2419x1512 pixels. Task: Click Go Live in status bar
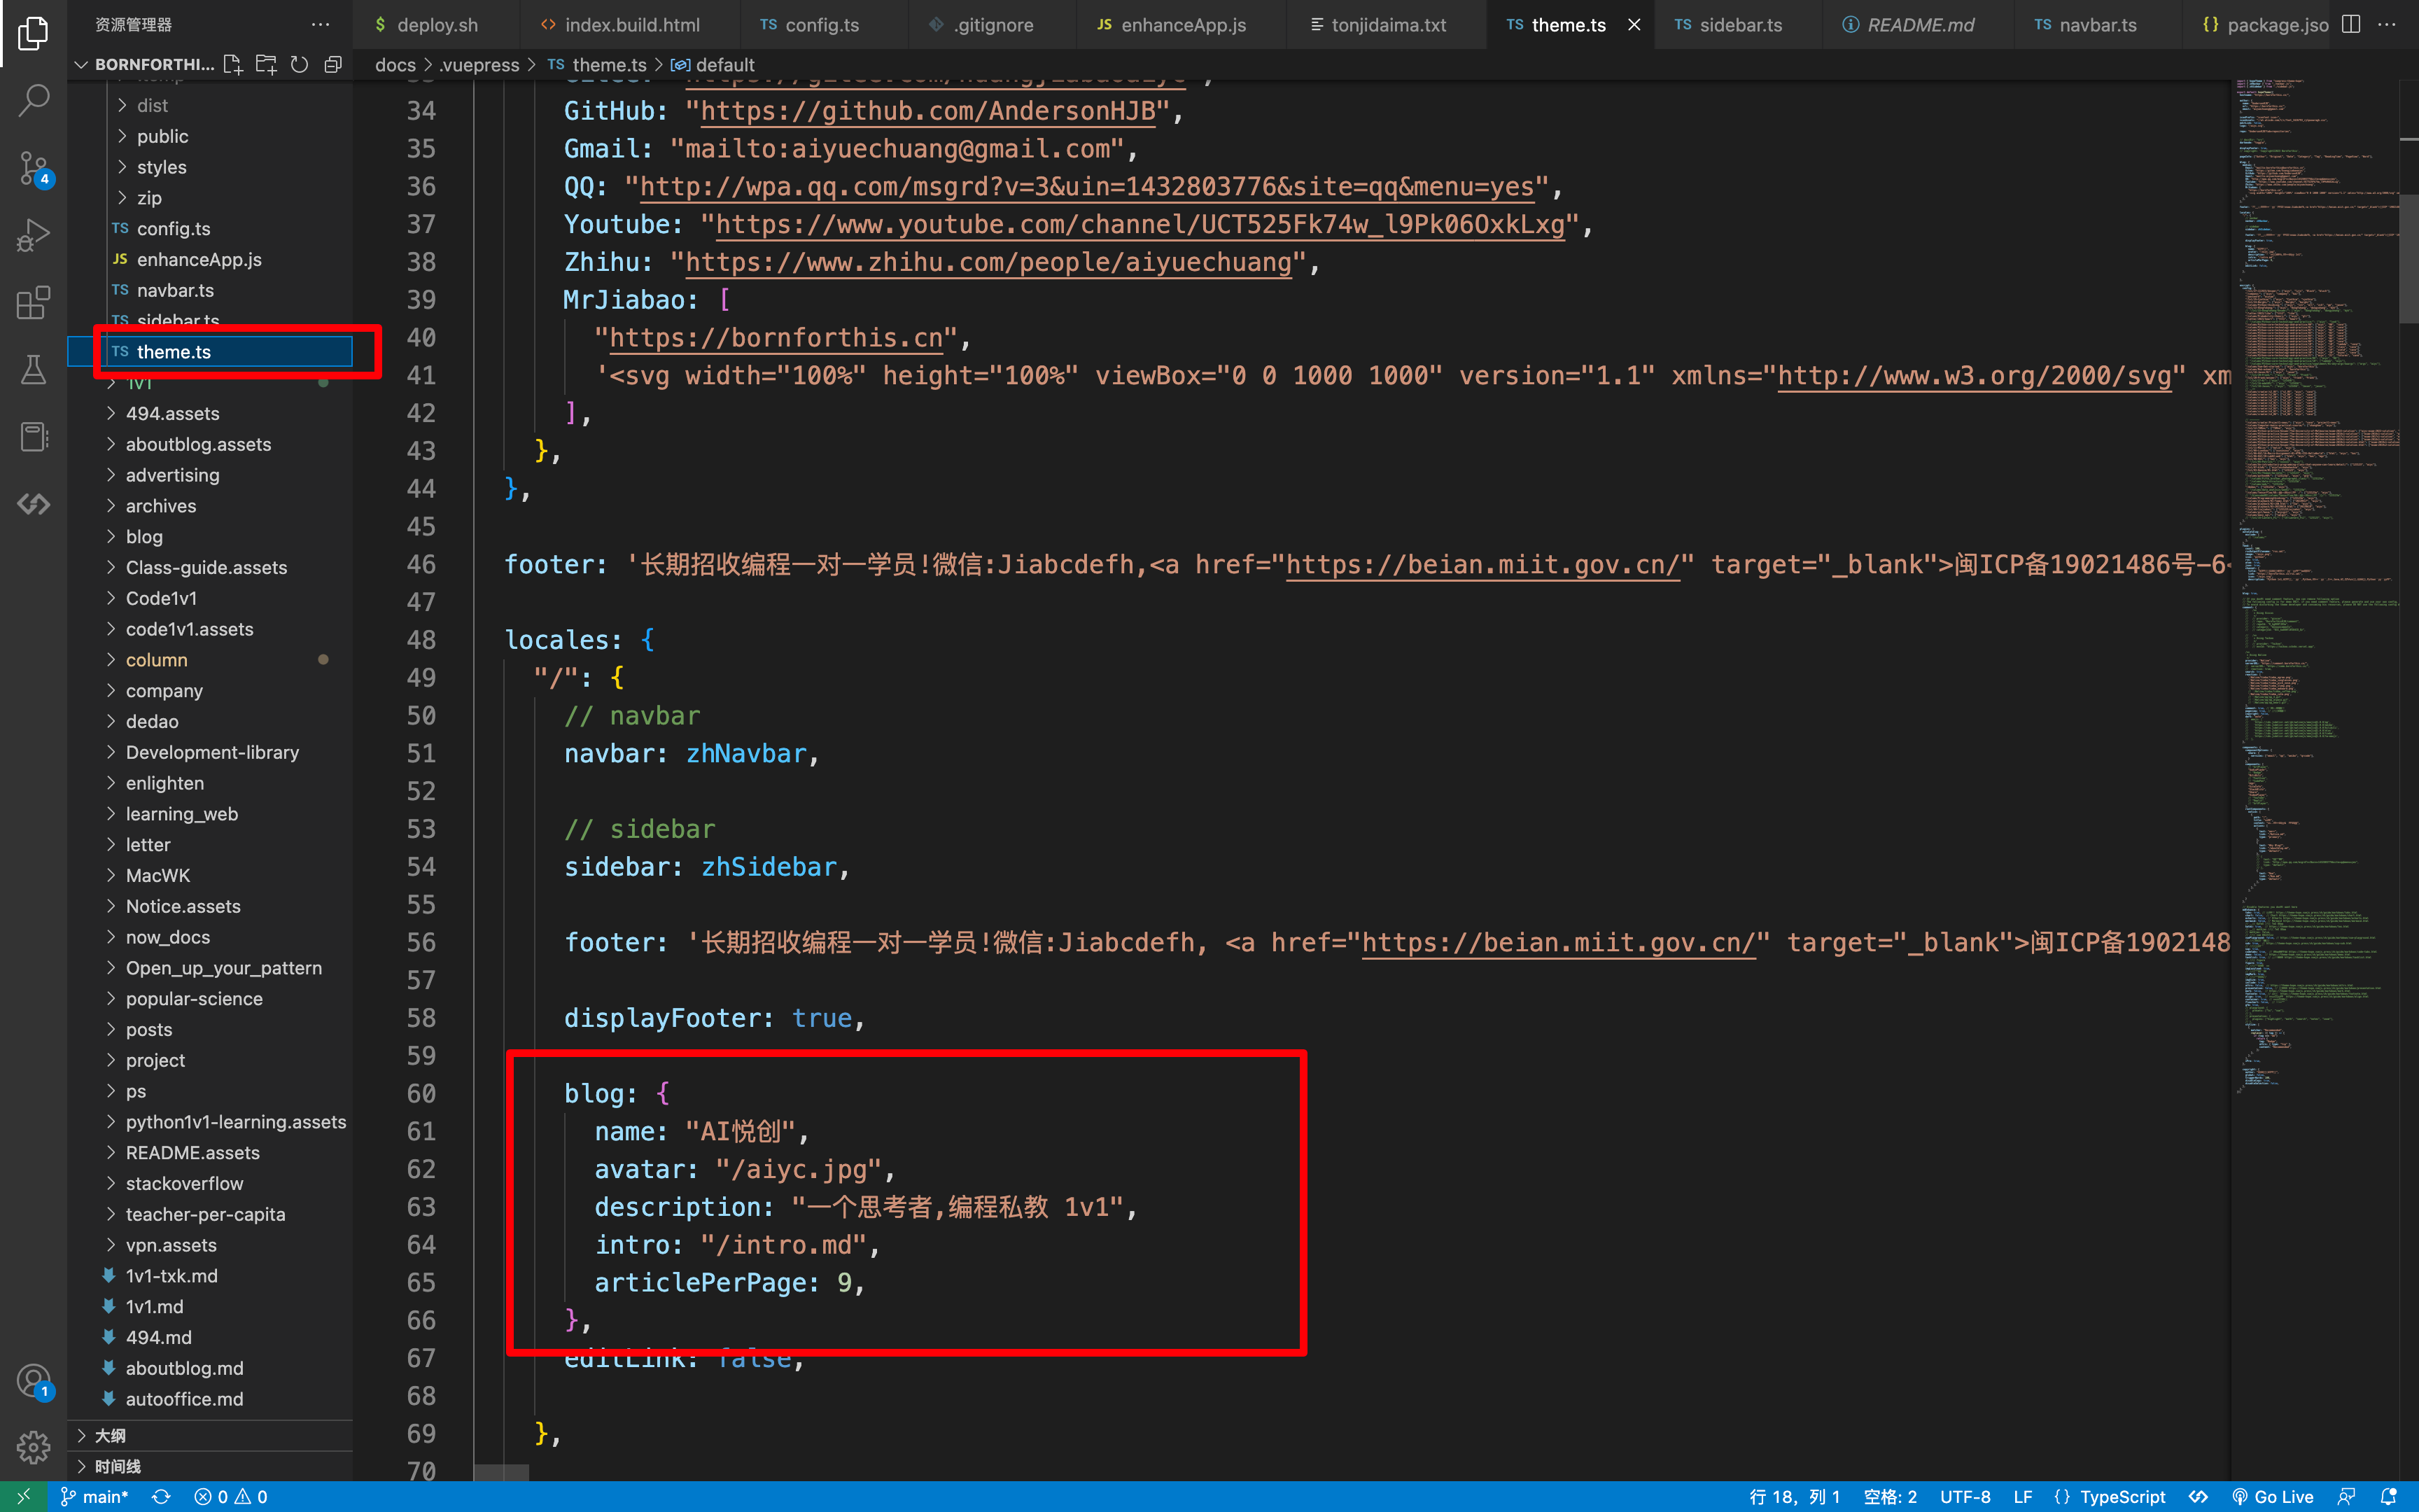(2273, 1496)
